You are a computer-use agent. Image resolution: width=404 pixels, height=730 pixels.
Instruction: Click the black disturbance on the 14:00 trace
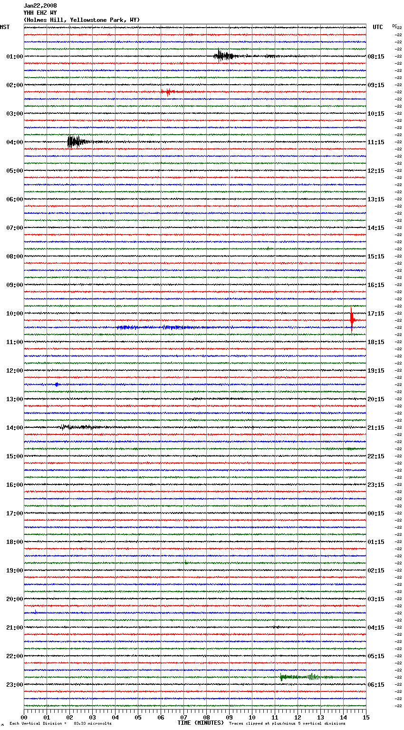click(x=77, y=427)
